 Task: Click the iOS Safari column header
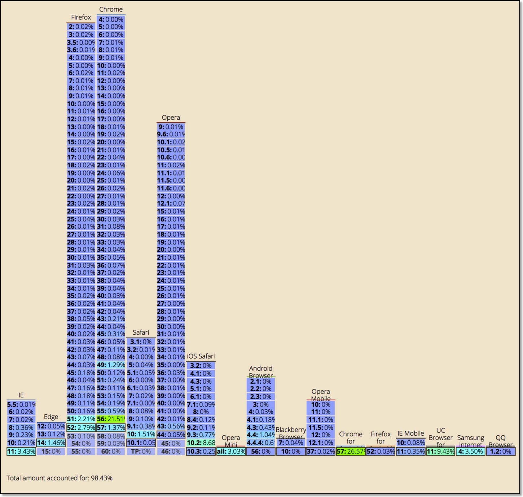[x=201, y=356]
